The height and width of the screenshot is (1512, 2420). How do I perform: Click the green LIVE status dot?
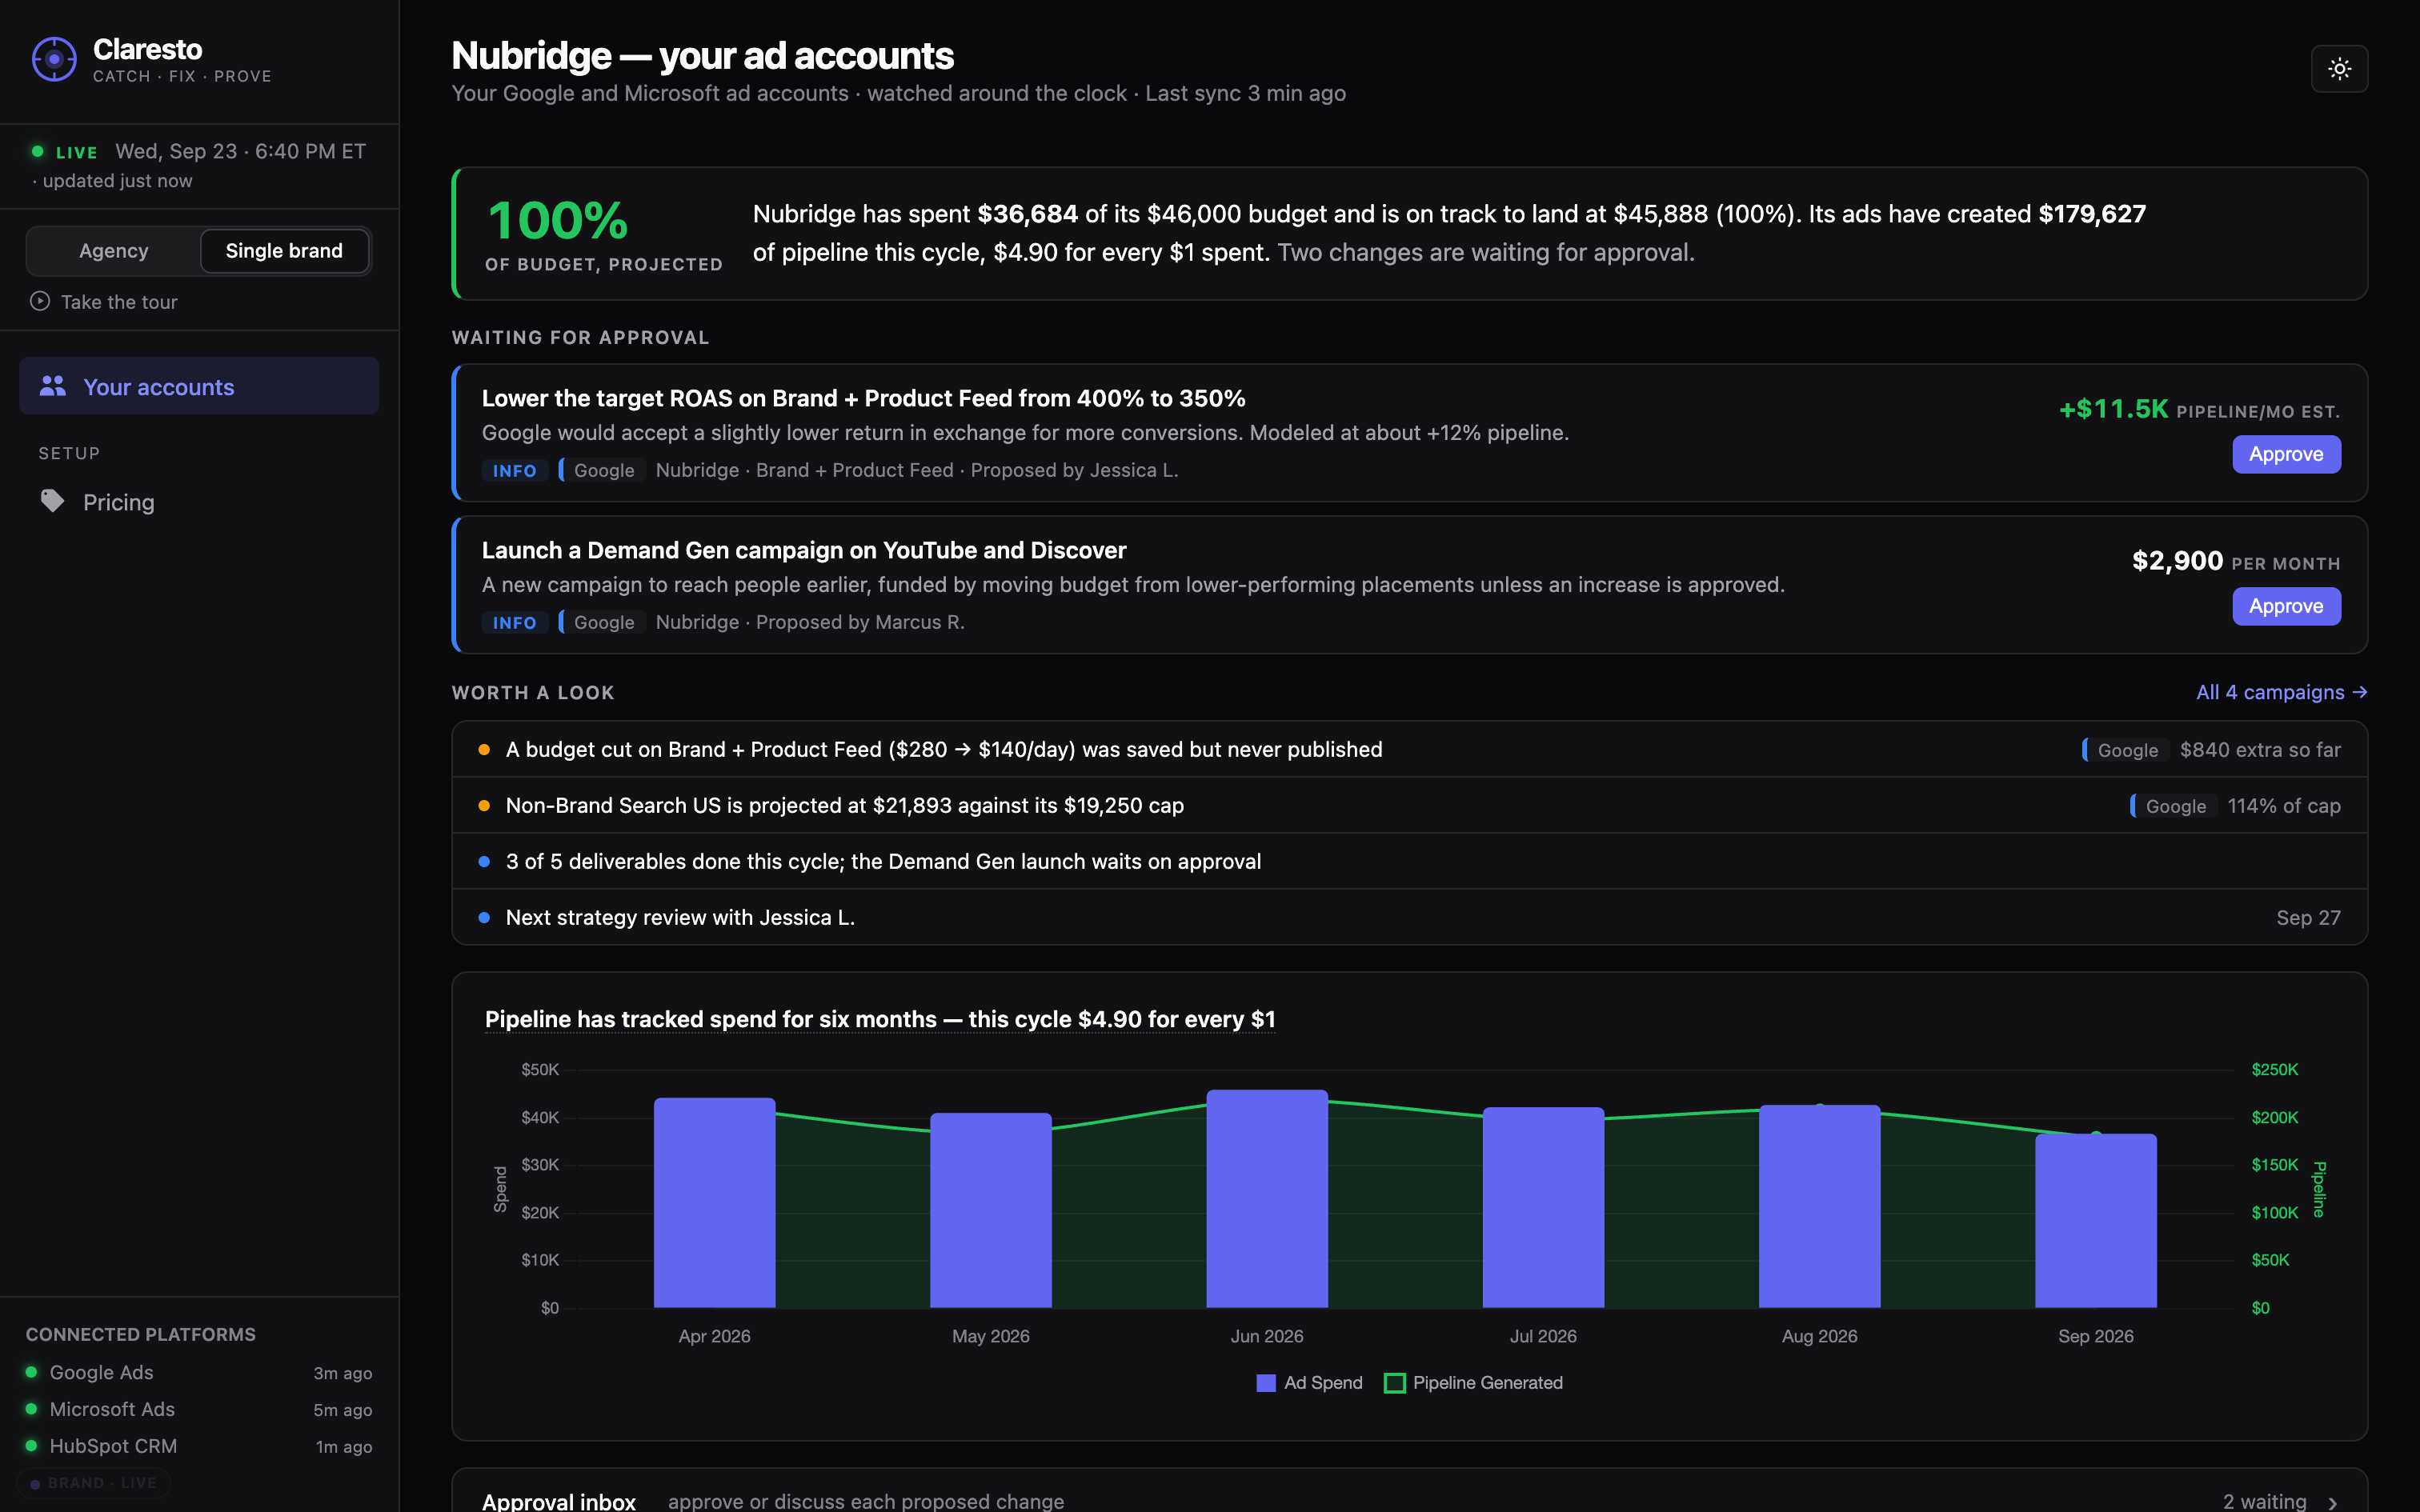pos(38,151)
